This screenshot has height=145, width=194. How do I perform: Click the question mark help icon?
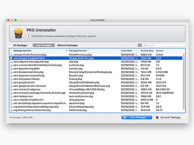pos(28,36)
